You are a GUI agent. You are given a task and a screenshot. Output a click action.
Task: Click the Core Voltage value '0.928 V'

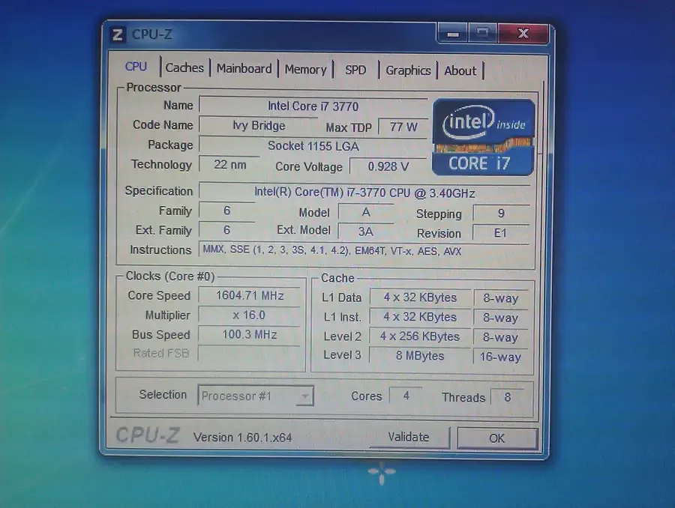pos(388,166)
